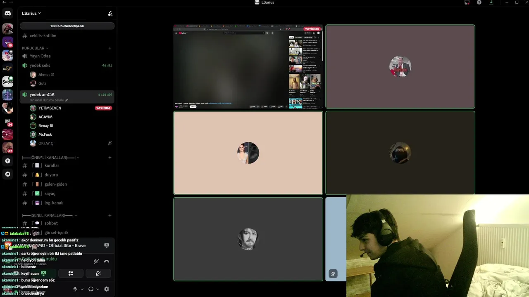Image resolution: width=529 pixels, height=297 pixels.
Task: Click Bir kanal durumu belirle text
Action: coord(46,100)
